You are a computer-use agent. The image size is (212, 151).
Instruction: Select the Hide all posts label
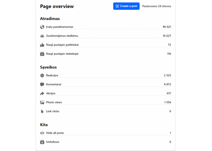[x=55, y=133]
